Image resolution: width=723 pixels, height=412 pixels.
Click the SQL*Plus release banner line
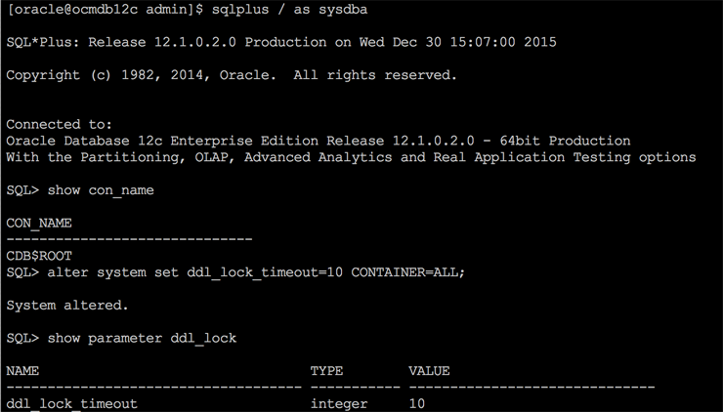coord(281,42)
